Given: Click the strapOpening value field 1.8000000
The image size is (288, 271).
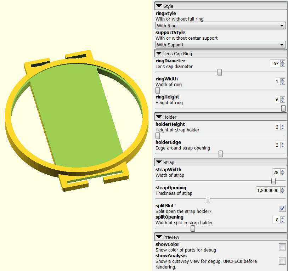Looking at the screenshot, I should [x=269, y=190].
